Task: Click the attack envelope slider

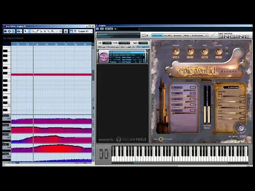Action: click(228, 97)
